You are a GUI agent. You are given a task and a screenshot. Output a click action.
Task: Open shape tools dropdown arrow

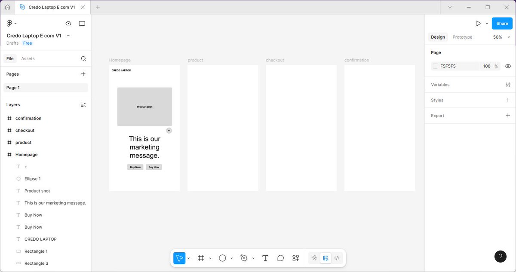coord(232,258)
